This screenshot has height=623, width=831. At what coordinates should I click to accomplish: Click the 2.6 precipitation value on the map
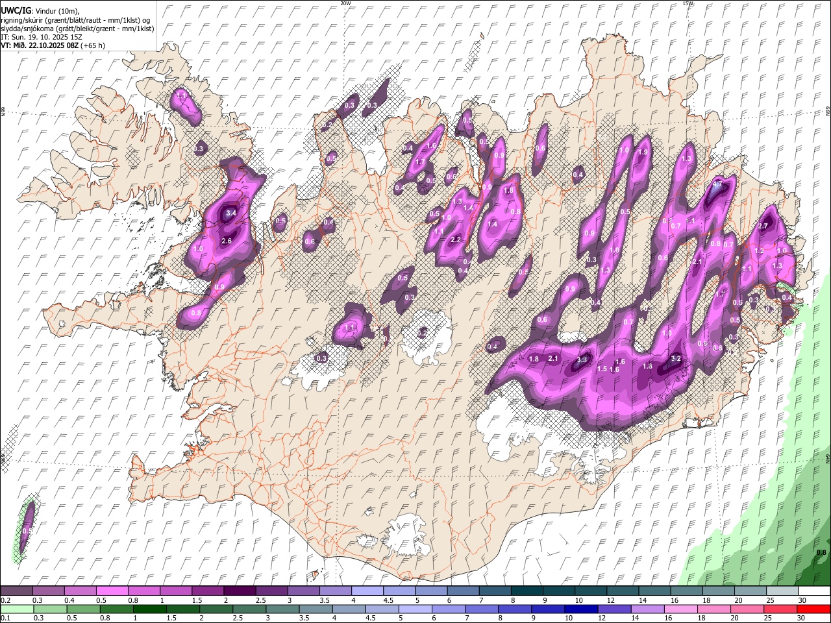(227, 241)
